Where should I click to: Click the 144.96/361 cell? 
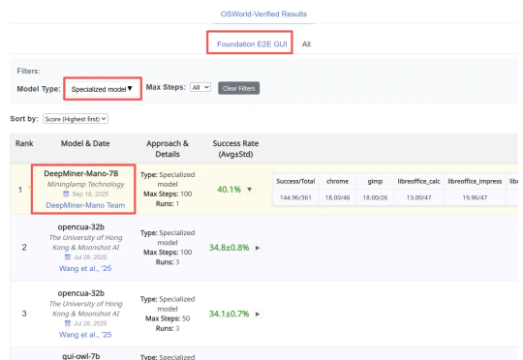tap(295, 197)
